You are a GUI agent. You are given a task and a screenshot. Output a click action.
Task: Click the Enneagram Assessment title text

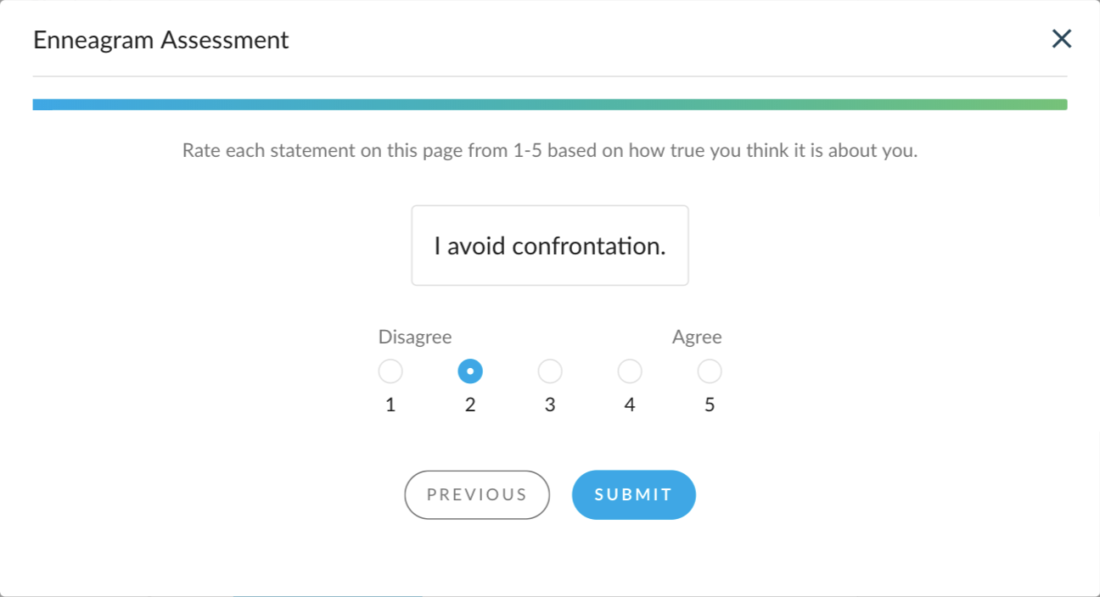(161, 40)
